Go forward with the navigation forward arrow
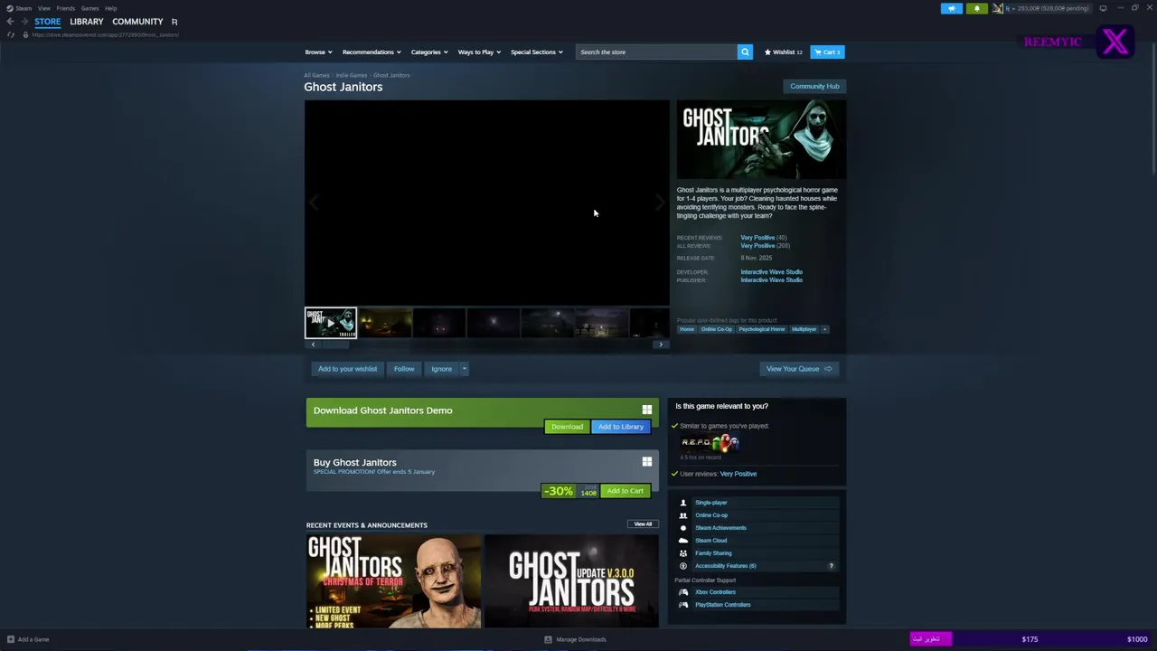The width and height of the screenshot is (1157, 651). tap(24, 22)
